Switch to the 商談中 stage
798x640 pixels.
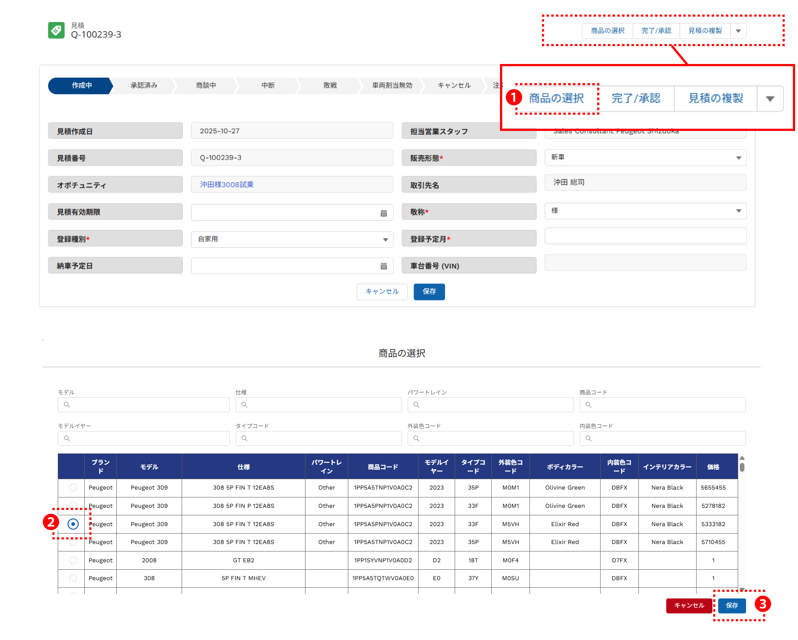pyautogui.click(x=206, y=86)
